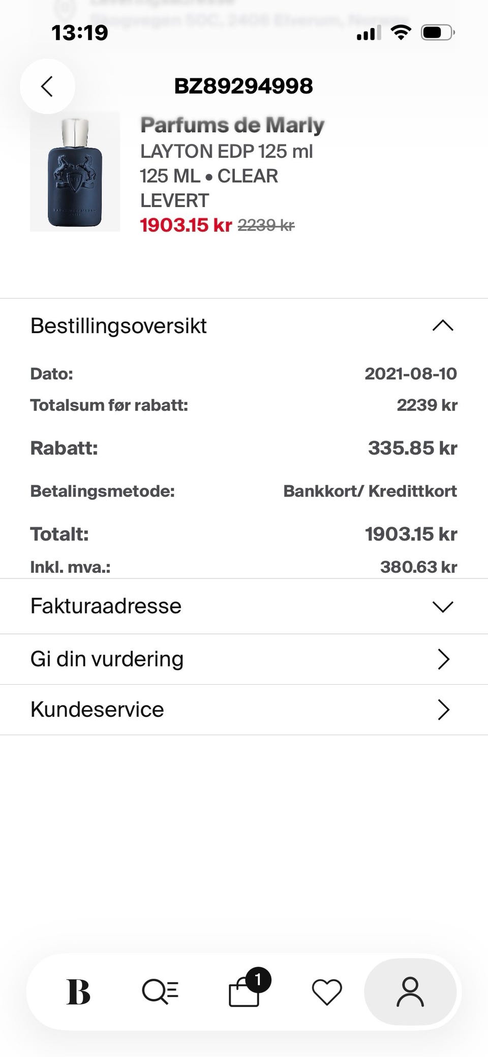
Task: Open the shopping bag icon
Action: (x=243, y=993)
